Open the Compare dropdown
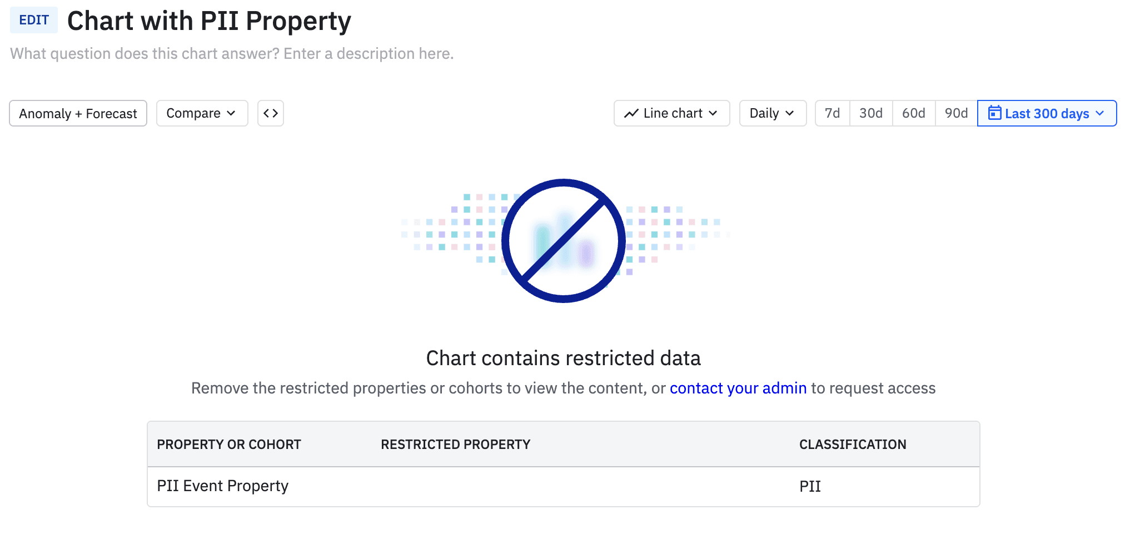The height and width of the screenshot is (535, 1135). click(x=202, y=113)
